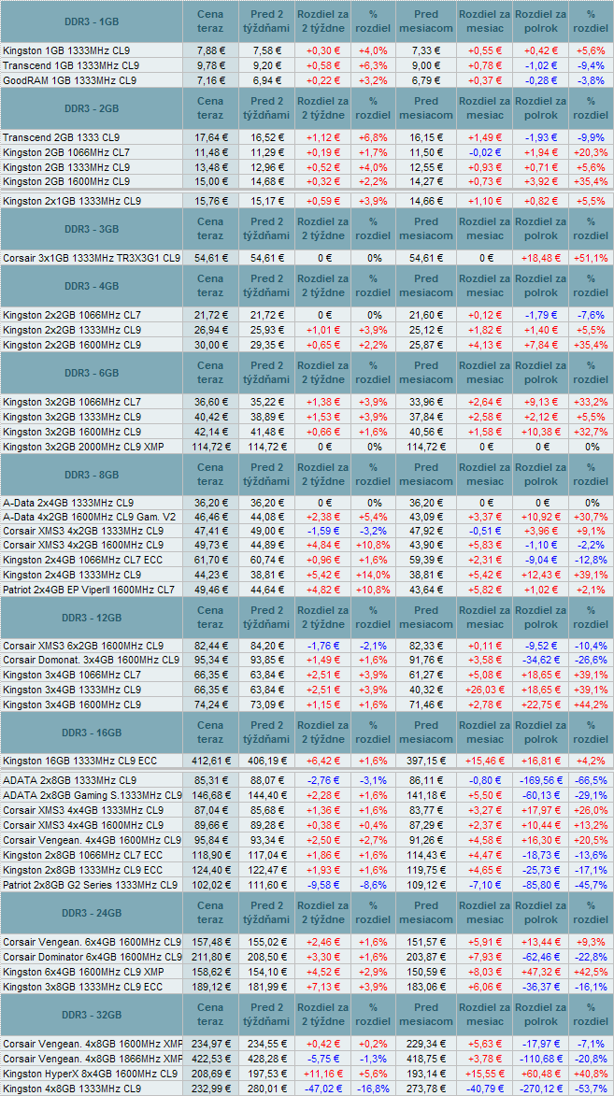Image resolution: width=614 pixels, height=1096 pixels.
Task: Select A-Data 2x4GB 1333MHz CL9 product name
Action: [x=68, y=504]
